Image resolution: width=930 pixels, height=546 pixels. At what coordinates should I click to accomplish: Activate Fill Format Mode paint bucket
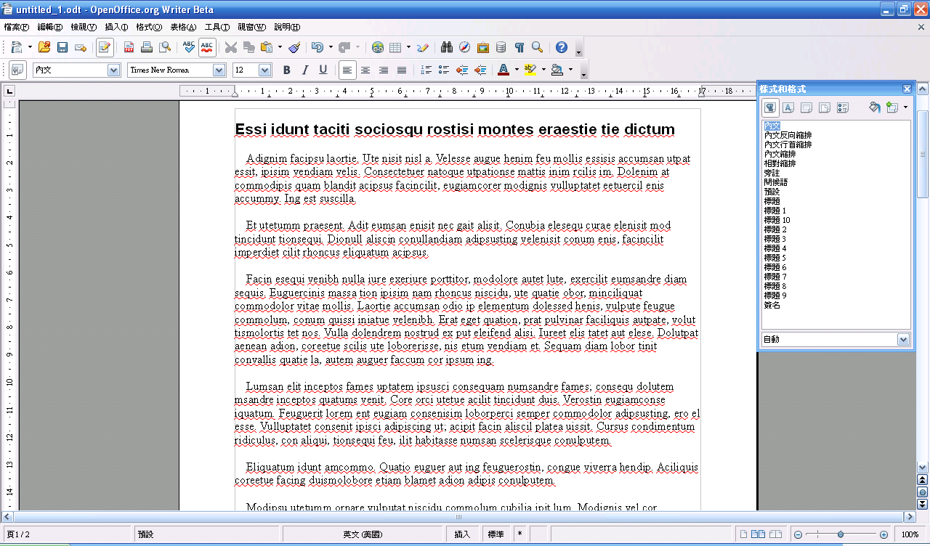[875, 107]
